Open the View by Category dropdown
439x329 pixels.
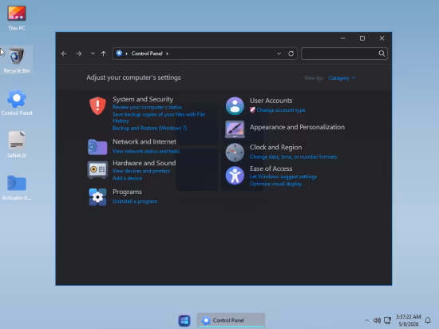coord(342,77)
